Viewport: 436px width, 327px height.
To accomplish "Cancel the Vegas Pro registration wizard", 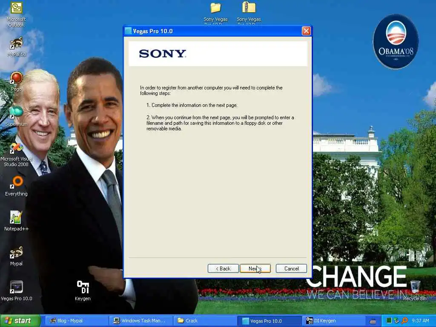I will pyautogui.click(x=291, y=269).
